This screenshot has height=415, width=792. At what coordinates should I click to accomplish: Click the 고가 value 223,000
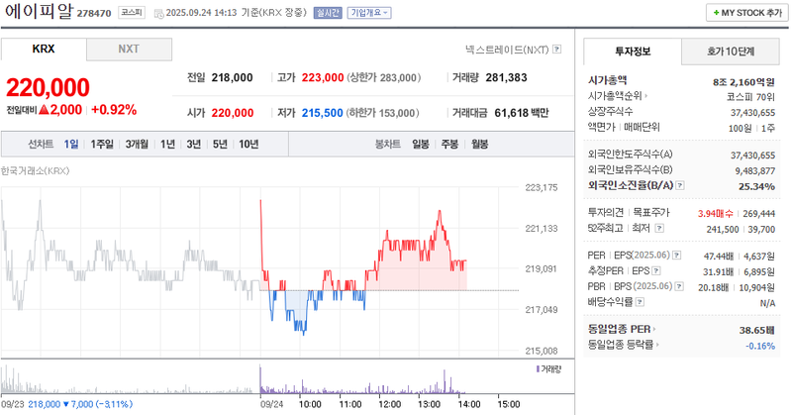[323, 77]
